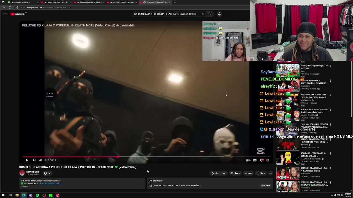Exit full-width player mode icon
353x198 pixels.
268,160
